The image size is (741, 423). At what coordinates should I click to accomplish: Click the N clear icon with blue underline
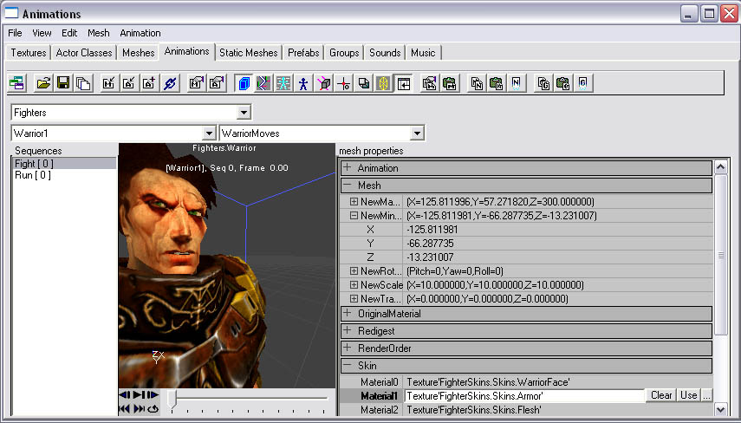[516, 83]
